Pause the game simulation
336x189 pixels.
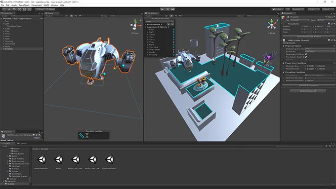(x=168, y=9)
